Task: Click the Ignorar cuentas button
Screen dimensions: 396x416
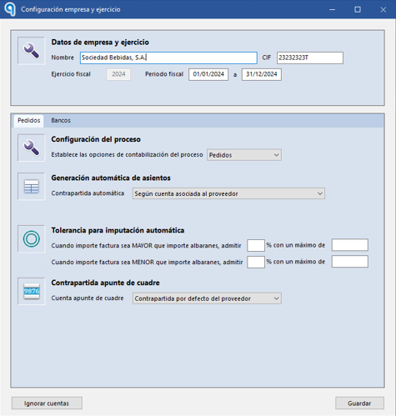Action: (47, 403)
